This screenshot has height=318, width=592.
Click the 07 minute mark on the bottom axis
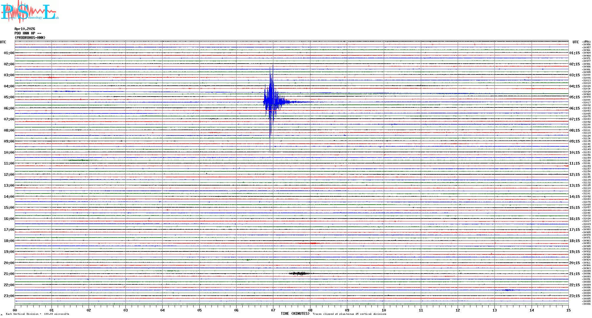pos(273,310)
